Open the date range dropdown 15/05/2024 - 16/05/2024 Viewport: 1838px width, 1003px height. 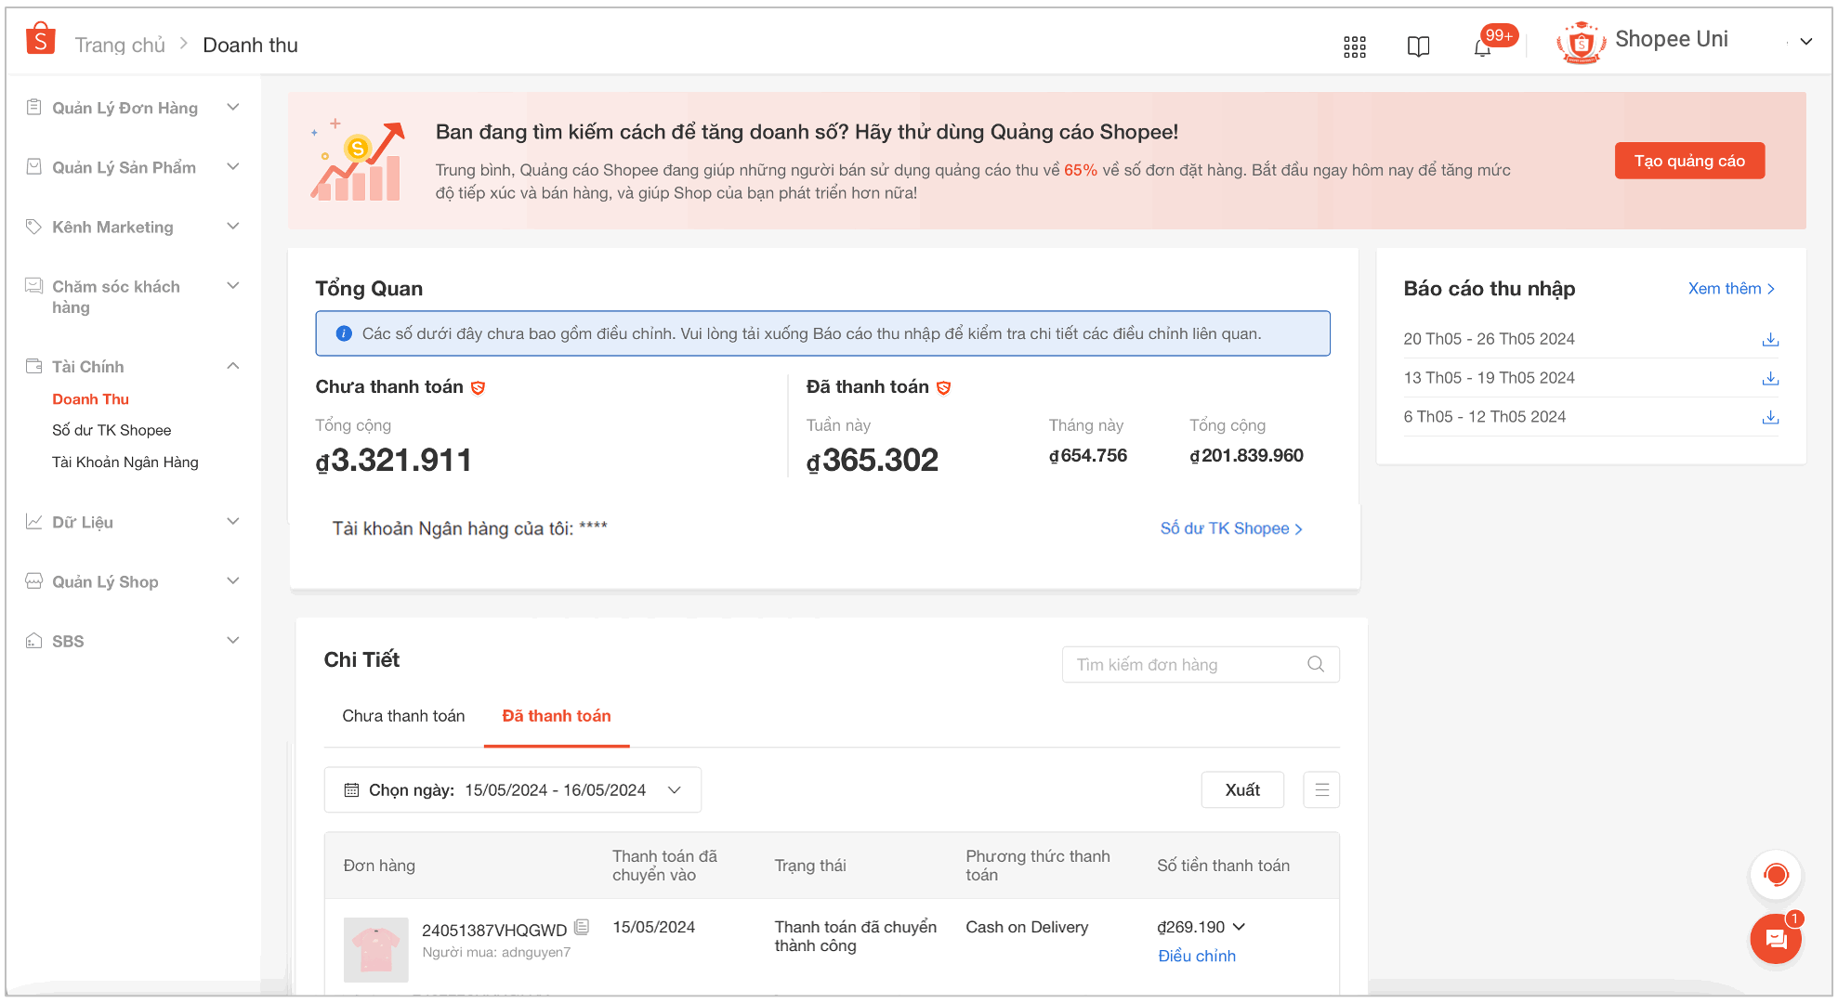(674, 789)
